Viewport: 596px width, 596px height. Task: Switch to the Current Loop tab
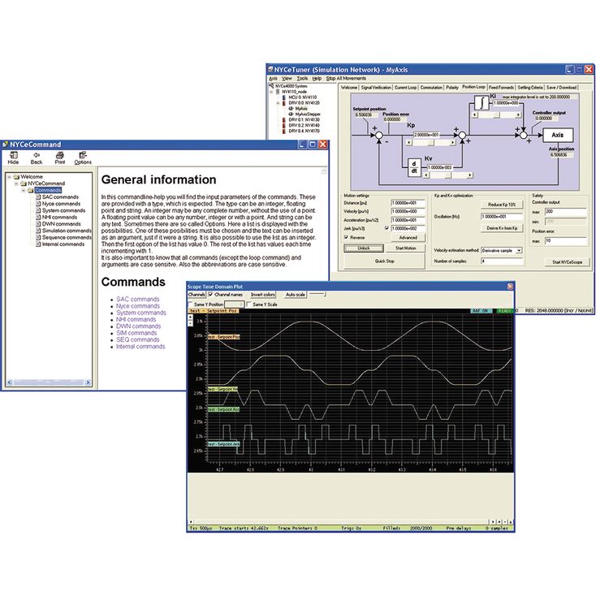(x=405, y=88)
